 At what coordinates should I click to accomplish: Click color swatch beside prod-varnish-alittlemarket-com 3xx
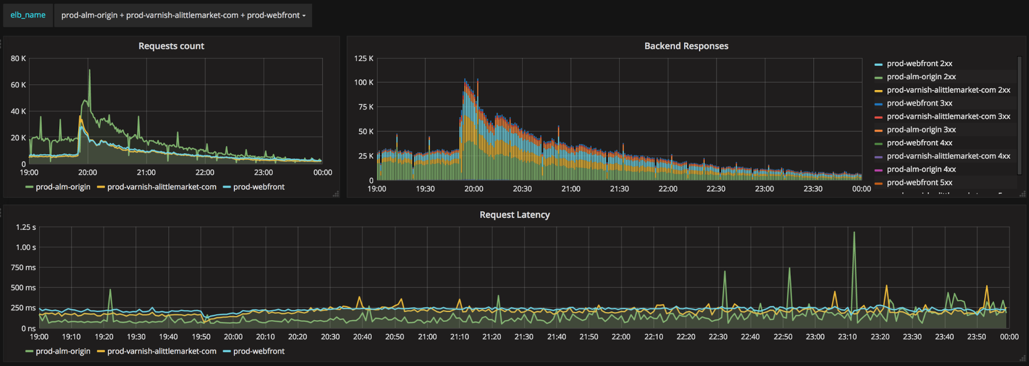point(878,117)
